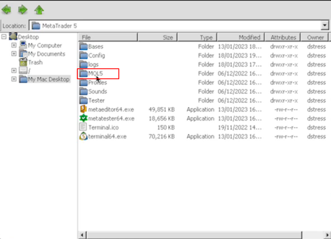Click the Attributes column header
331x239 pixels.
283,38
